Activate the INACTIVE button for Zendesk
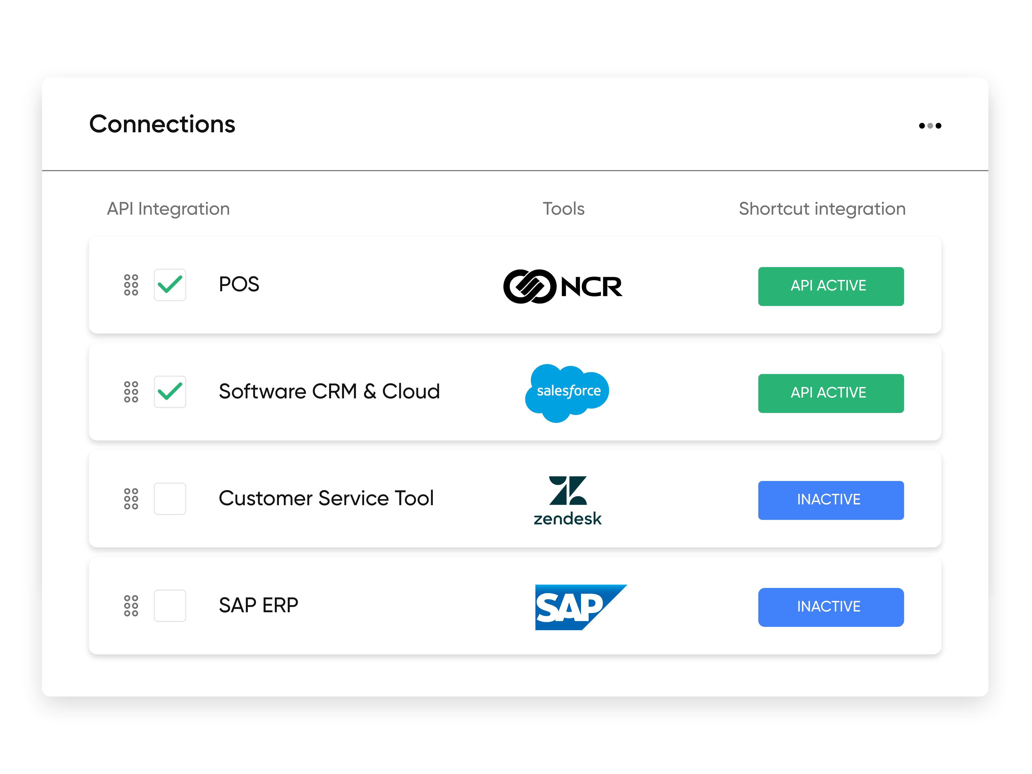 pyautogui.click(x=830, y=500)
